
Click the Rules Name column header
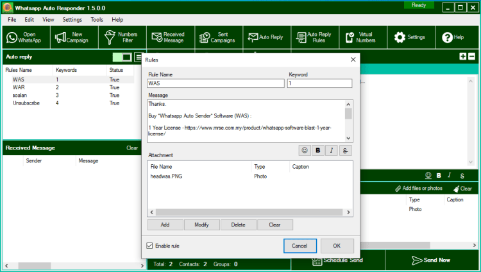(x=28, y=70)
